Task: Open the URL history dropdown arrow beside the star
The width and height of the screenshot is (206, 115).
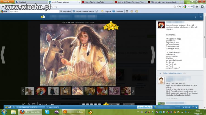Action: (x=177, y=7)
